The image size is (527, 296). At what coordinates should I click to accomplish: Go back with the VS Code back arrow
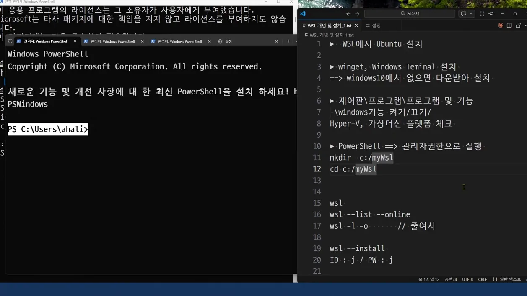click(348, 14)
